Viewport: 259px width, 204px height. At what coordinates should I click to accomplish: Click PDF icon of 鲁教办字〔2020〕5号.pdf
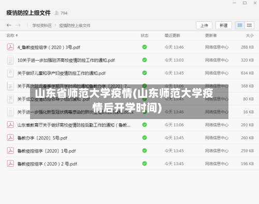(x=10, y=138)
